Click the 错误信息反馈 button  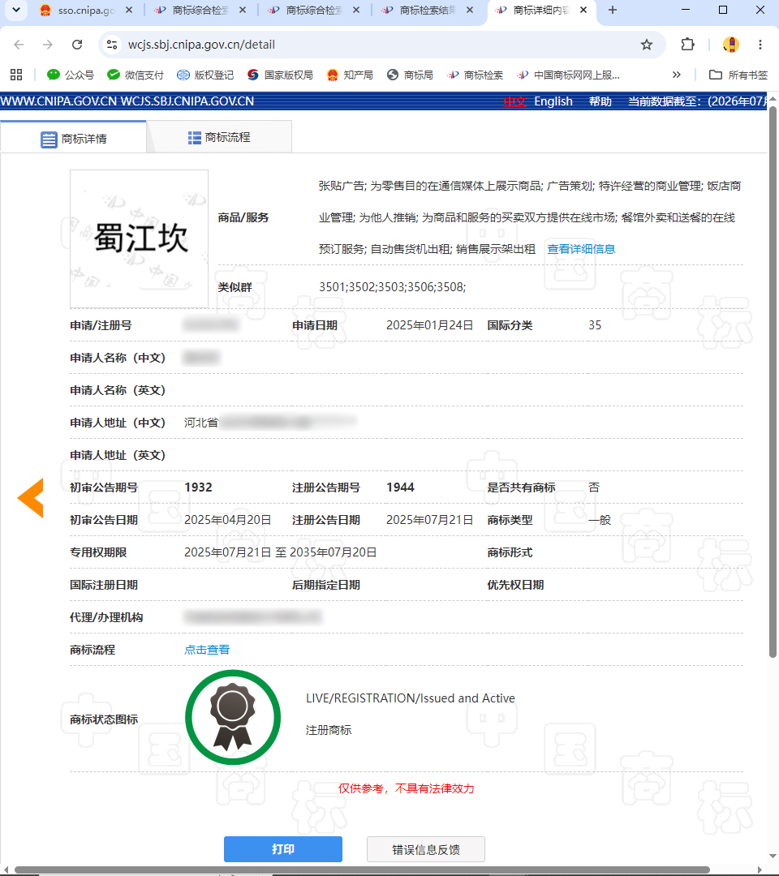(426, 849)
